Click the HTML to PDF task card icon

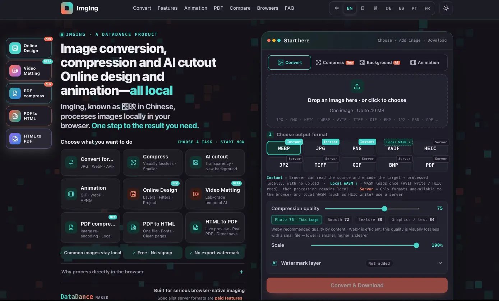196,227
